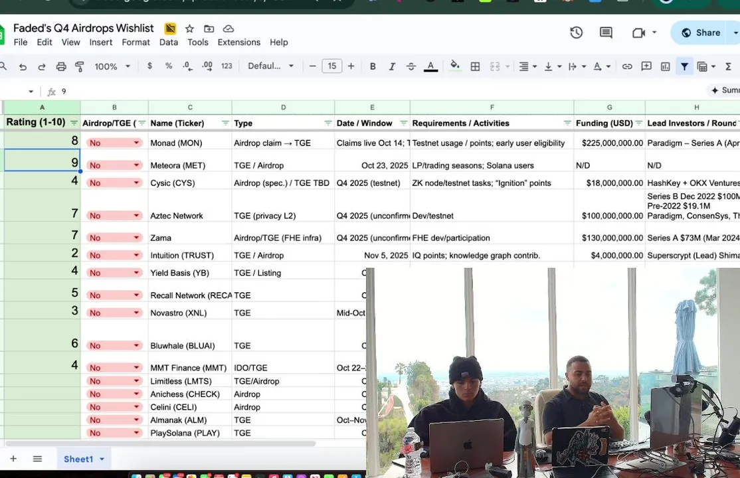740x478 pixels.
Task: Open the comments panel
Action: coord(606,33)
